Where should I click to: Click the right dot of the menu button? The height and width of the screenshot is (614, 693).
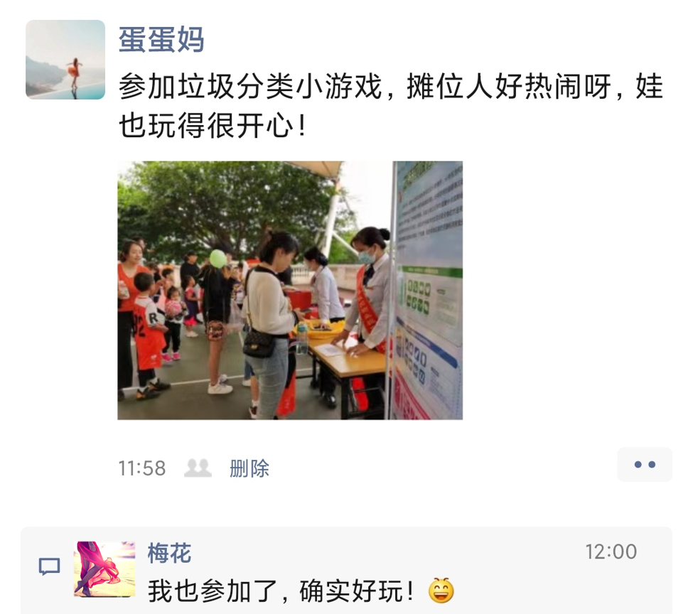[652, 465]
